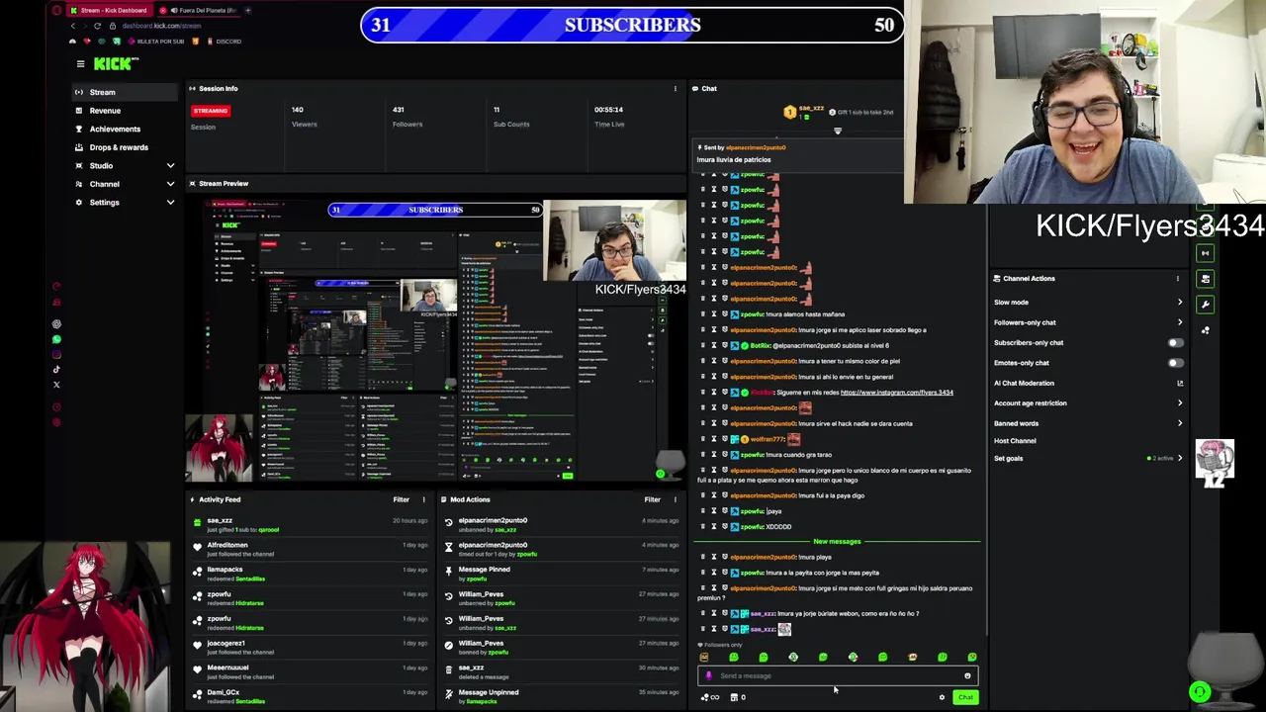Click the red STREAMING status badge

tap(211, 111)
